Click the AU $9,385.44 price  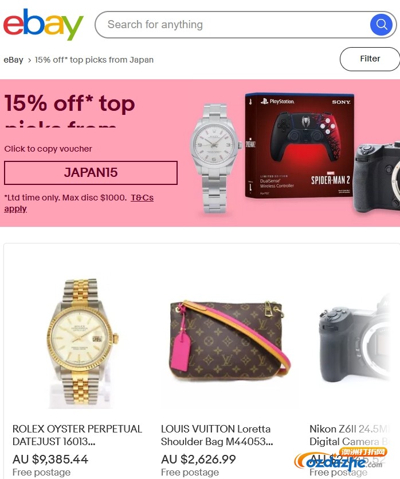50,459
